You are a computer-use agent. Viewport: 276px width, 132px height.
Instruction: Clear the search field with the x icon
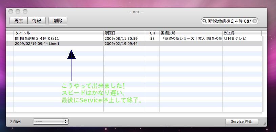tap(255, 21)
